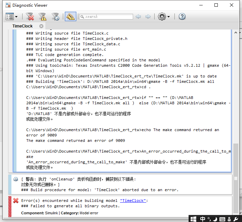Click the vertical scrollbar thumb
This screenshot has height=222, width=242.
pyautogui.click(x=236, y=178)
